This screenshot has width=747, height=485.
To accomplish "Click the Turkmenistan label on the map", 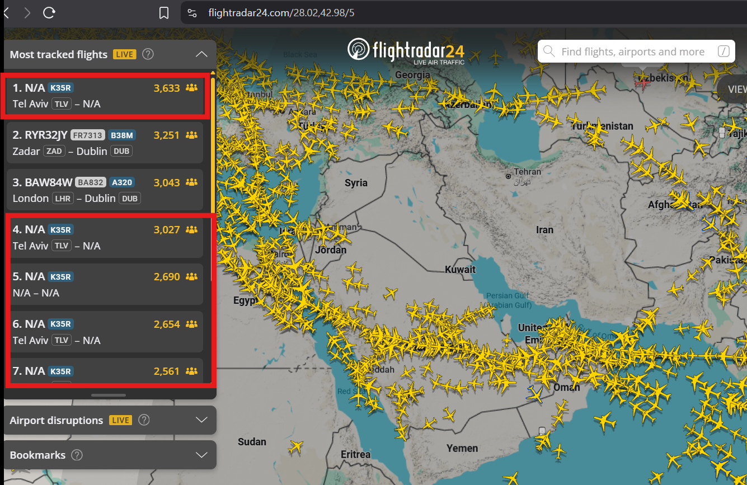I will 602,126.
